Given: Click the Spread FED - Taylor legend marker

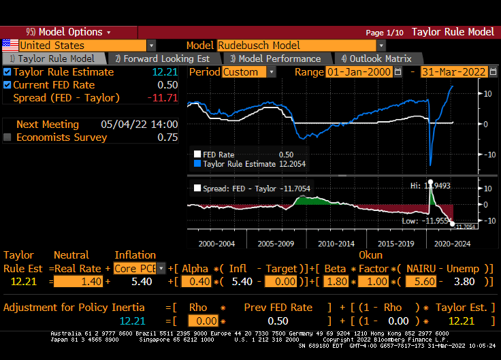Looking at the screenshot, I should [197, 189].
